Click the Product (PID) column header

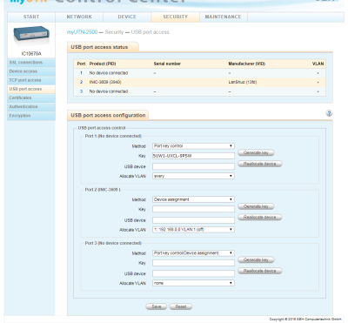[x=103, y=64]
